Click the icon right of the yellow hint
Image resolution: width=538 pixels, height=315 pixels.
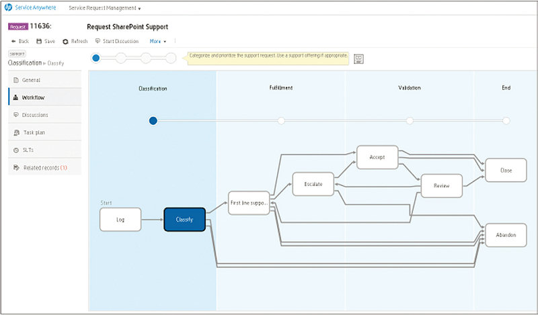(358, 59)
